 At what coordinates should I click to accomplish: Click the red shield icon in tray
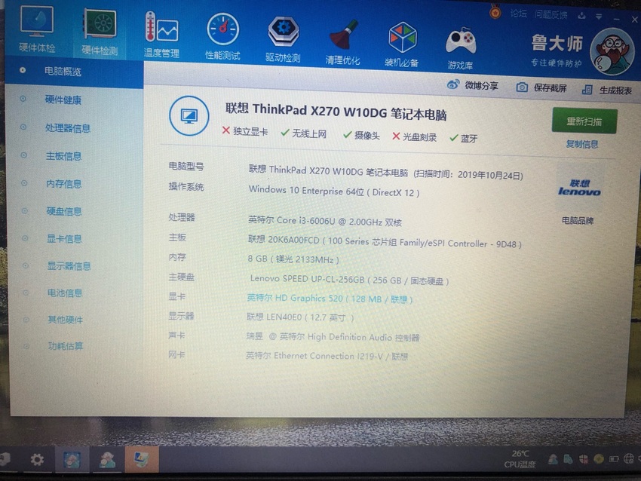point(584,459)
